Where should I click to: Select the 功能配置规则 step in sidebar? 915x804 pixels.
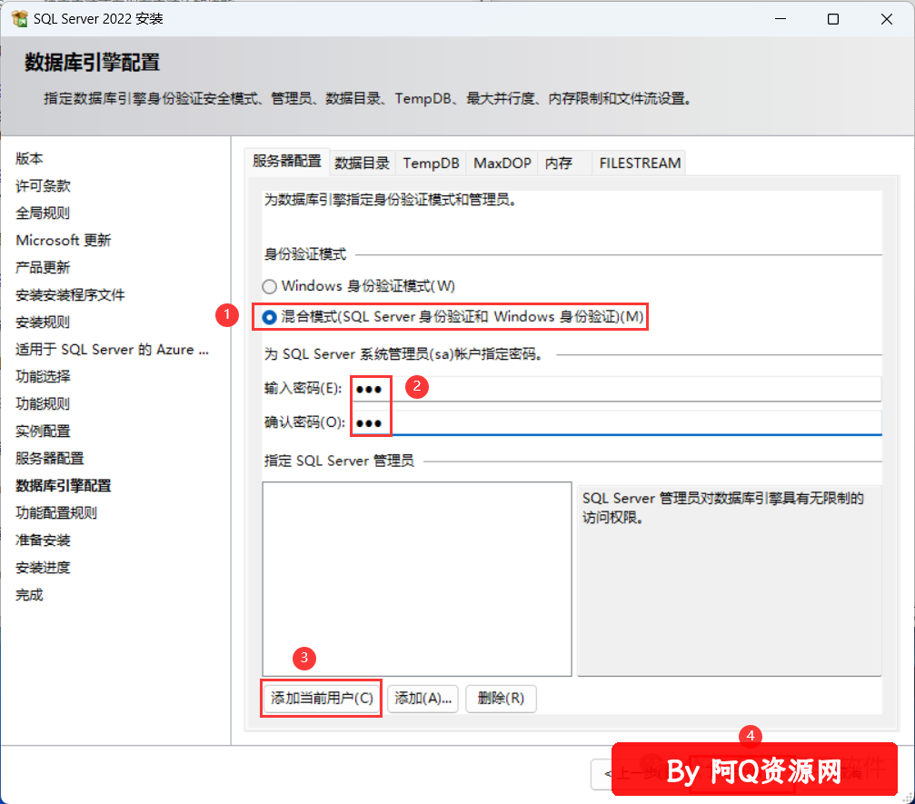[x=56, y=513]
